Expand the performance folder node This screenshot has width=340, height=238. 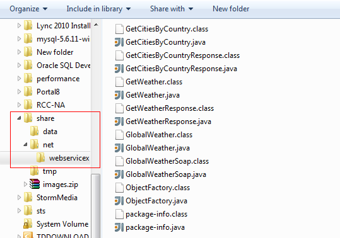pos(19,79)
